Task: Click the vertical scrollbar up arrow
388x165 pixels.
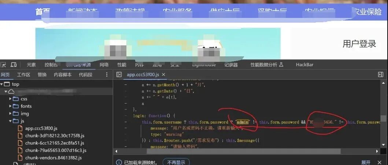Action: (x=384, y=83)
